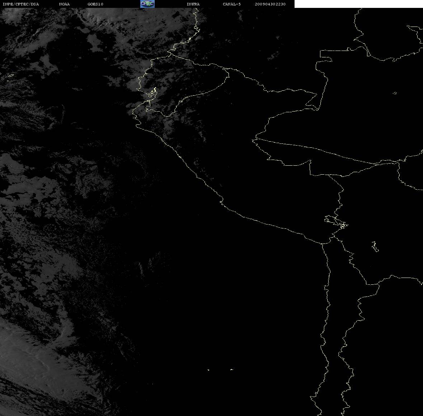Click the CANAL-5 channel label
The image size is (423, 416).
tap(232, 4)
